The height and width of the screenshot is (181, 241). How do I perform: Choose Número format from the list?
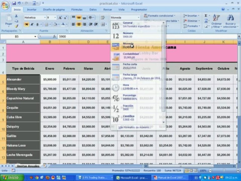tap(136, 35)
